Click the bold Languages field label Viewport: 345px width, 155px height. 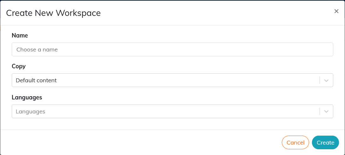(x=27, y=98)
